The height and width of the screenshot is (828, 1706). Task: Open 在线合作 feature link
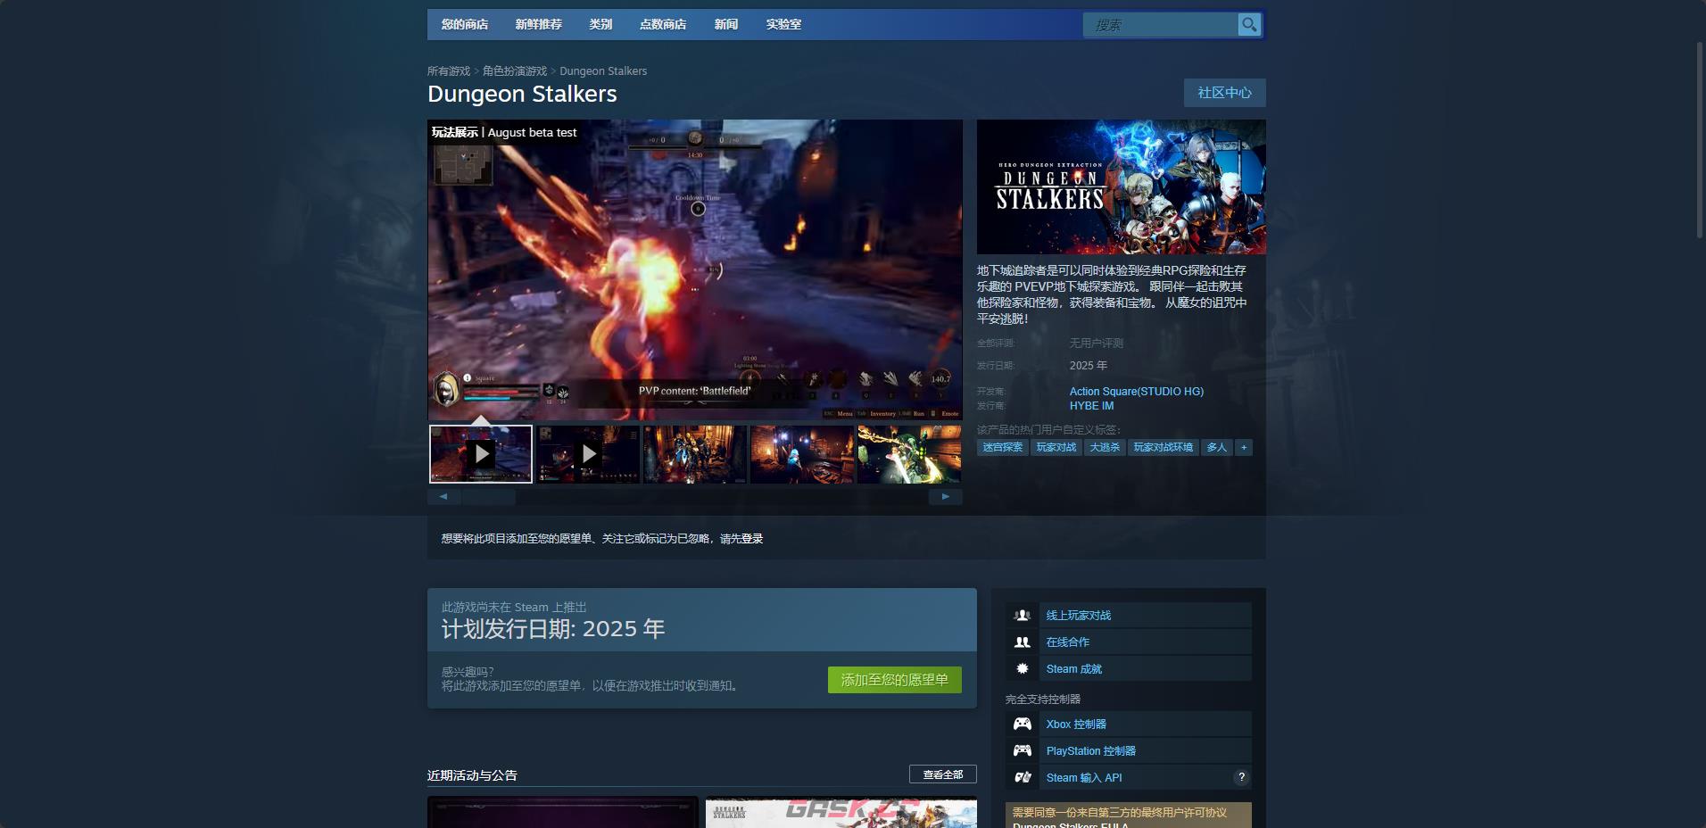[x=1068, y=642]
